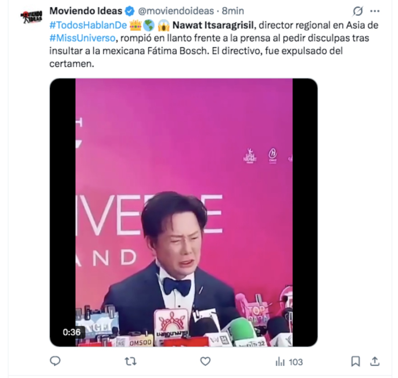398x378 pixels.
Task: Click the blue verified badge
Action: coord(129,11)
